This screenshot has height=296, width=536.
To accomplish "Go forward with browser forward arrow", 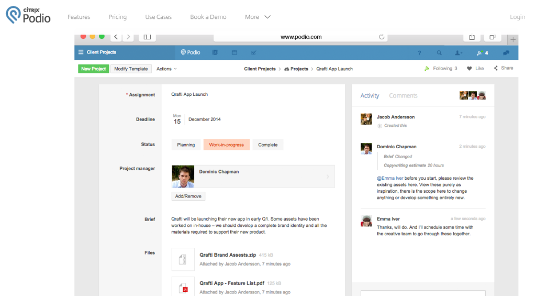I will pyautogui.click(x=128, y=37).
